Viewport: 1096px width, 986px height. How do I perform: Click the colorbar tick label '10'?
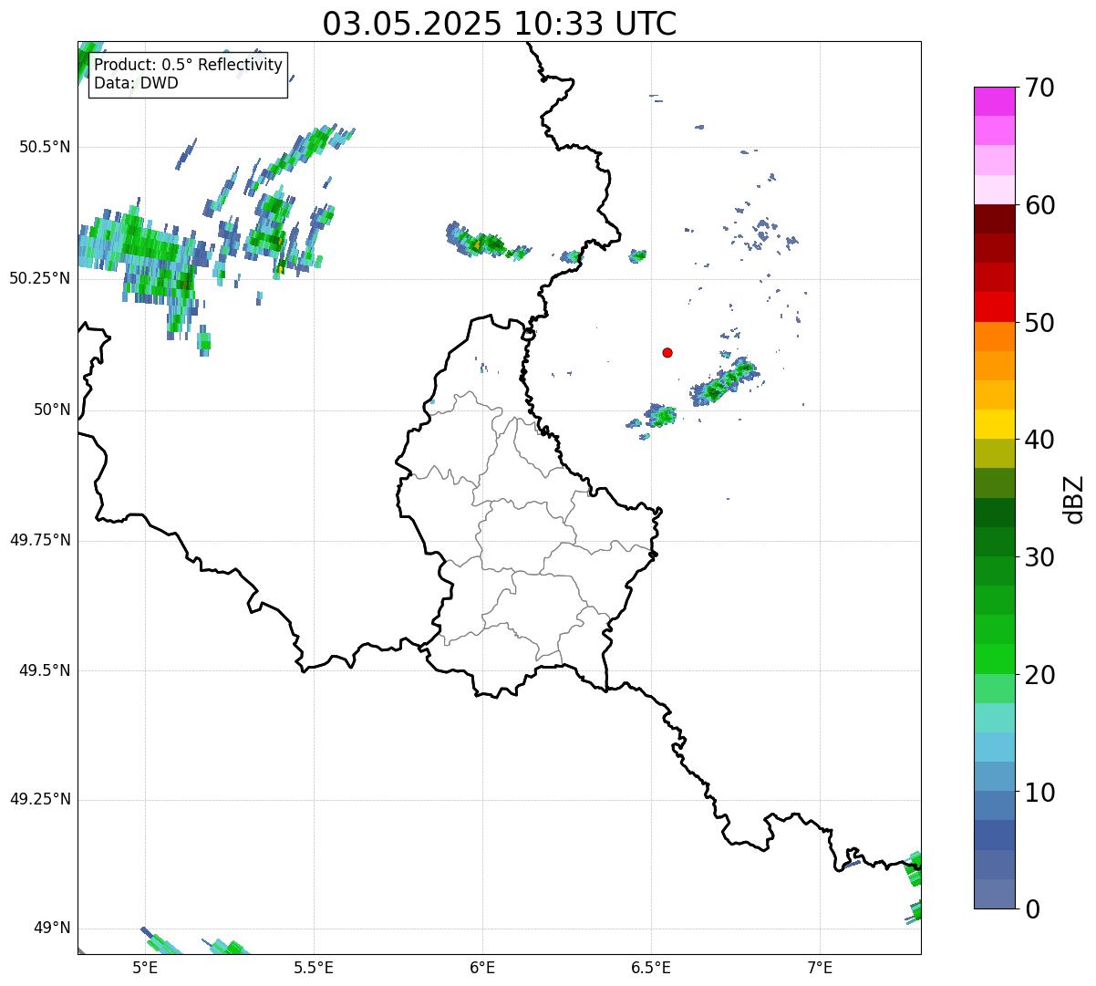pos(1039,793)
